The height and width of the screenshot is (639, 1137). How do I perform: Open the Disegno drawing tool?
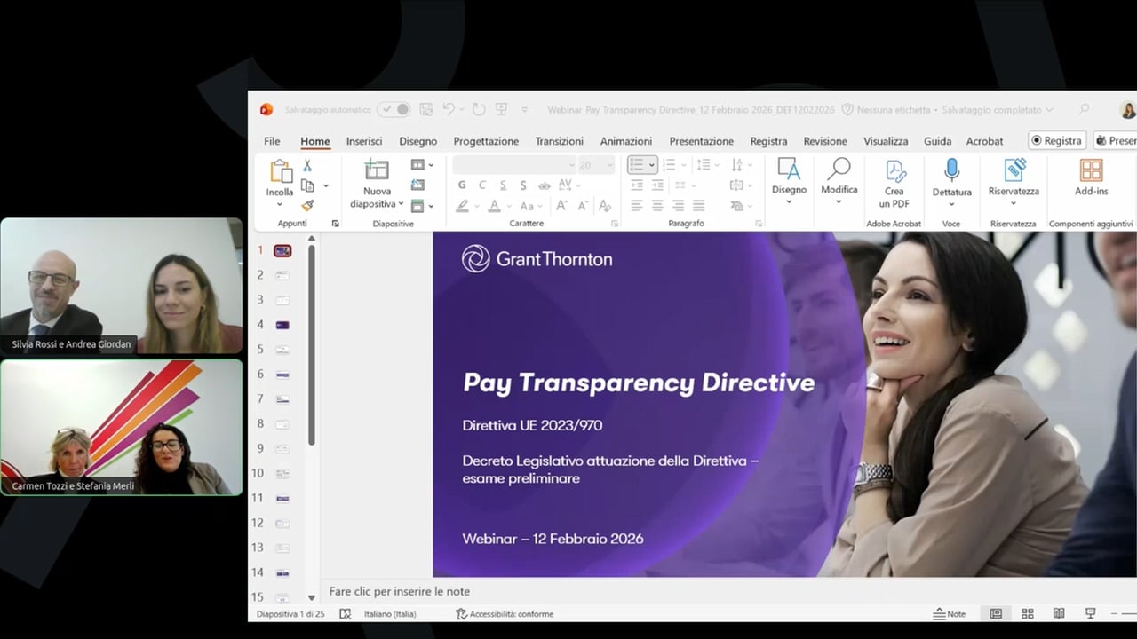pyautogui.click(x=788, y=176)
